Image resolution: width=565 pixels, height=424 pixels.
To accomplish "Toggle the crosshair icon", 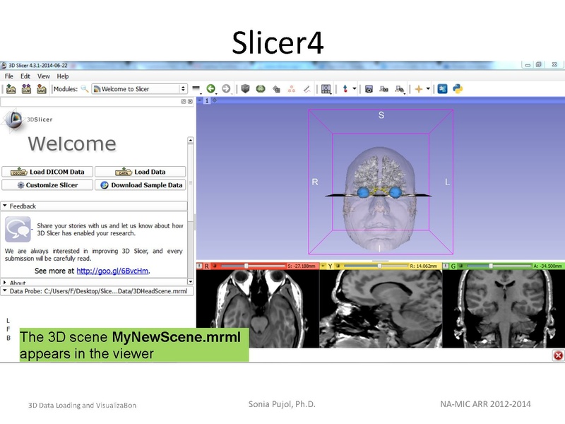I will [419, 89].
